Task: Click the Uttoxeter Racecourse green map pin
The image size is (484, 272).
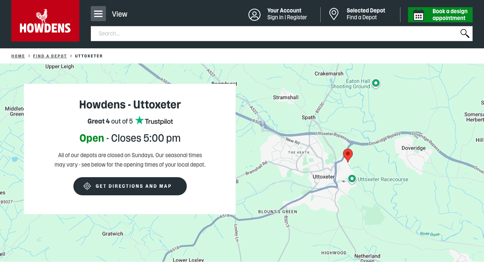Action: tap(352, 178)
